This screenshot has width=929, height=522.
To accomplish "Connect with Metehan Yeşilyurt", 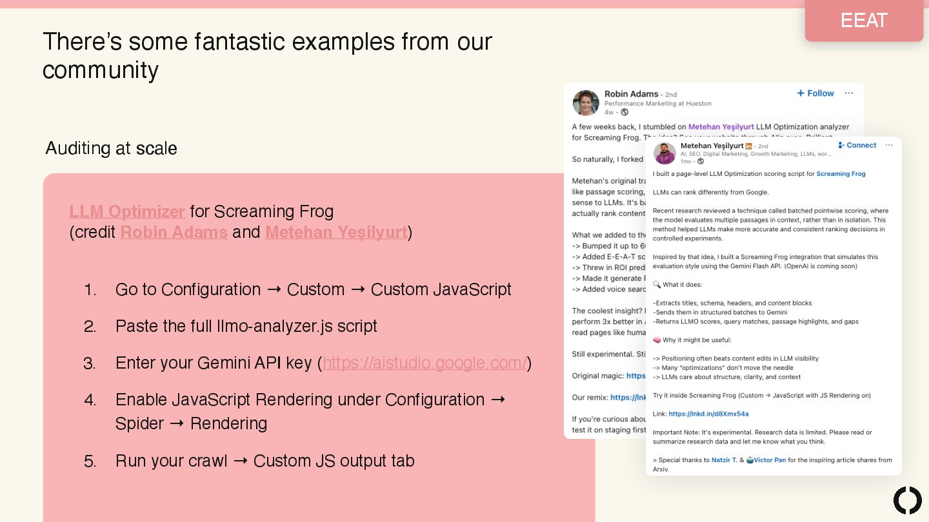I will tap(857, 146).
